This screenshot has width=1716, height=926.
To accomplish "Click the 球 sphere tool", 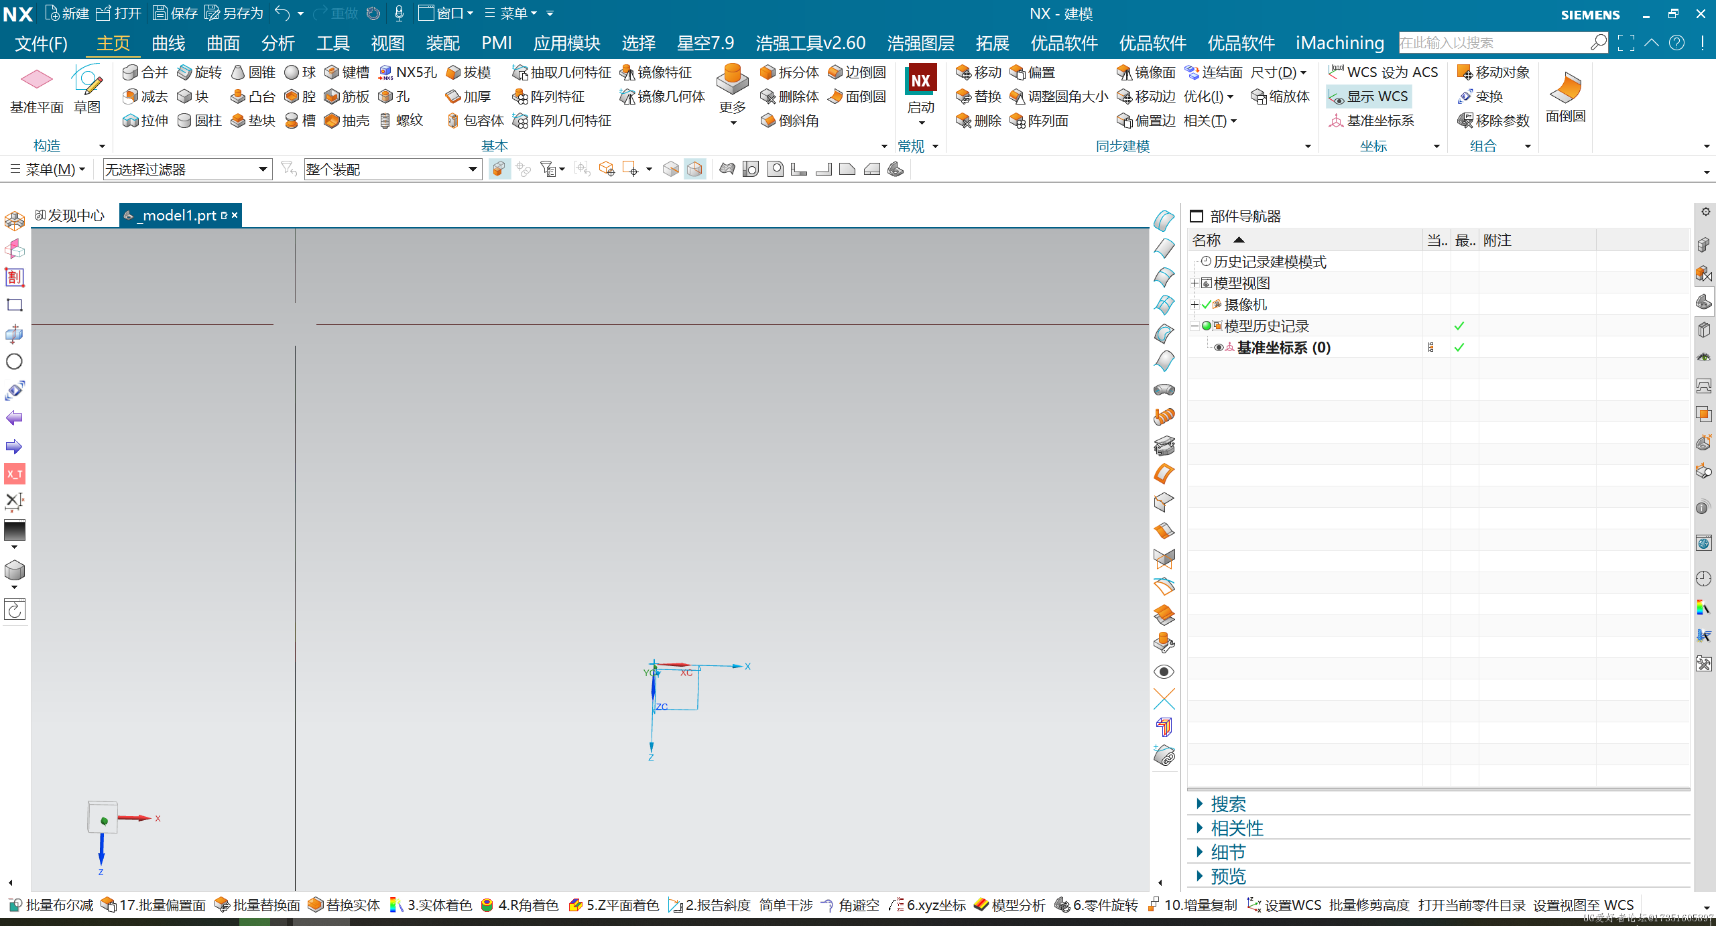I will [x=300, y=72].
